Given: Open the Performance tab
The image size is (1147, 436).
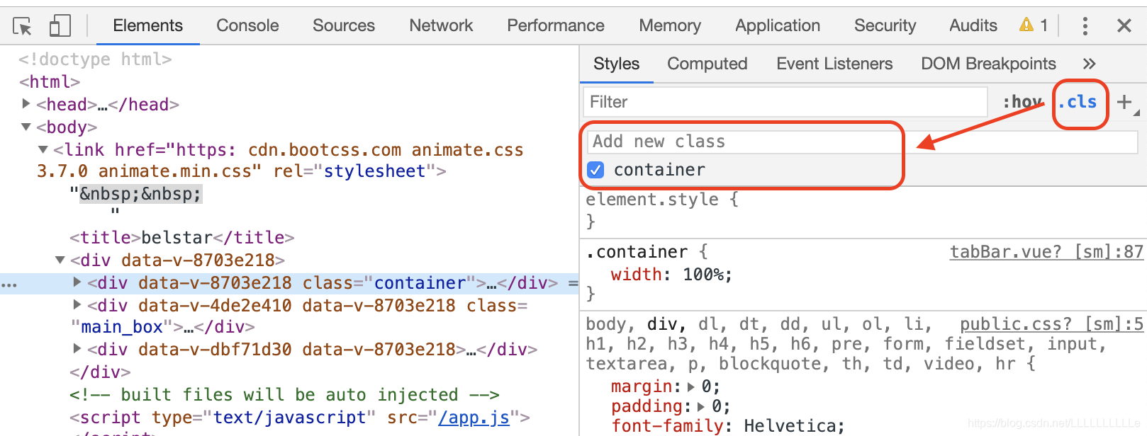Looking at the screenshot, I should (556, 25).
